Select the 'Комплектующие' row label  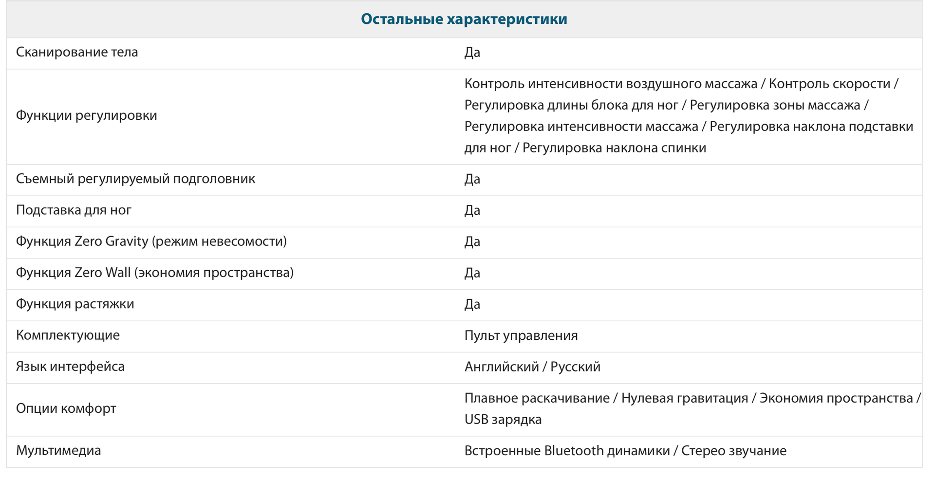[68, 335]
